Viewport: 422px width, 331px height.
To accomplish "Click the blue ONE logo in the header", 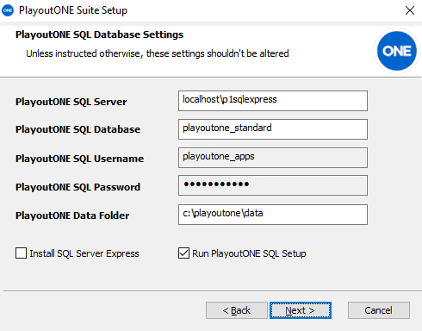I will (x=397, y=51).
